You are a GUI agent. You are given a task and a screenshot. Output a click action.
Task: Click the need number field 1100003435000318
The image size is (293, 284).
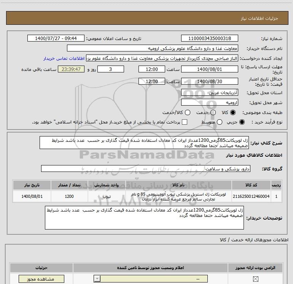pyautogui.click(x=209, y=39)
